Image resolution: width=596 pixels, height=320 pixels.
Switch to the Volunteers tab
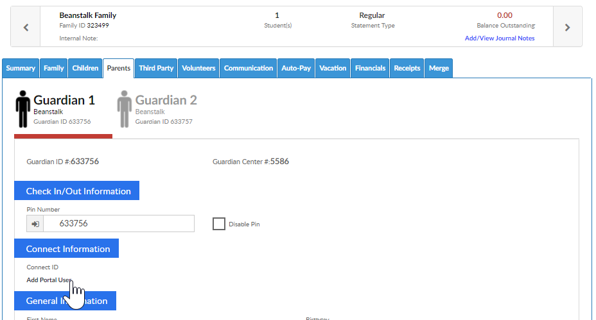(198, 69)
